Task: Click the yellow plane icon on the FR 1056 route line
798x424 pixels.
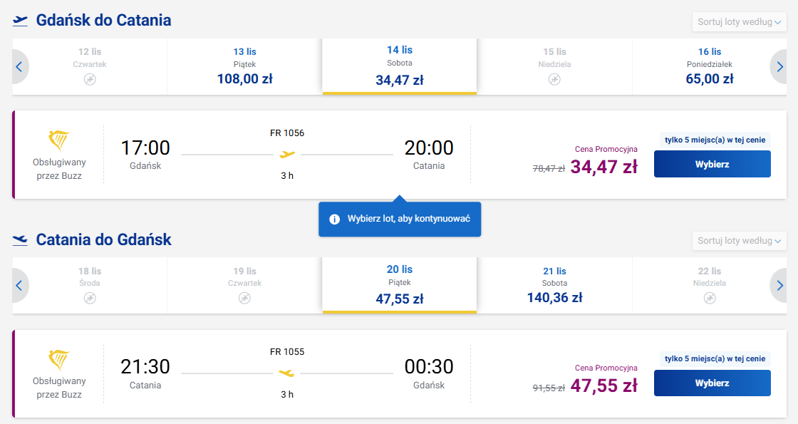Action: (x=288, y=154)
